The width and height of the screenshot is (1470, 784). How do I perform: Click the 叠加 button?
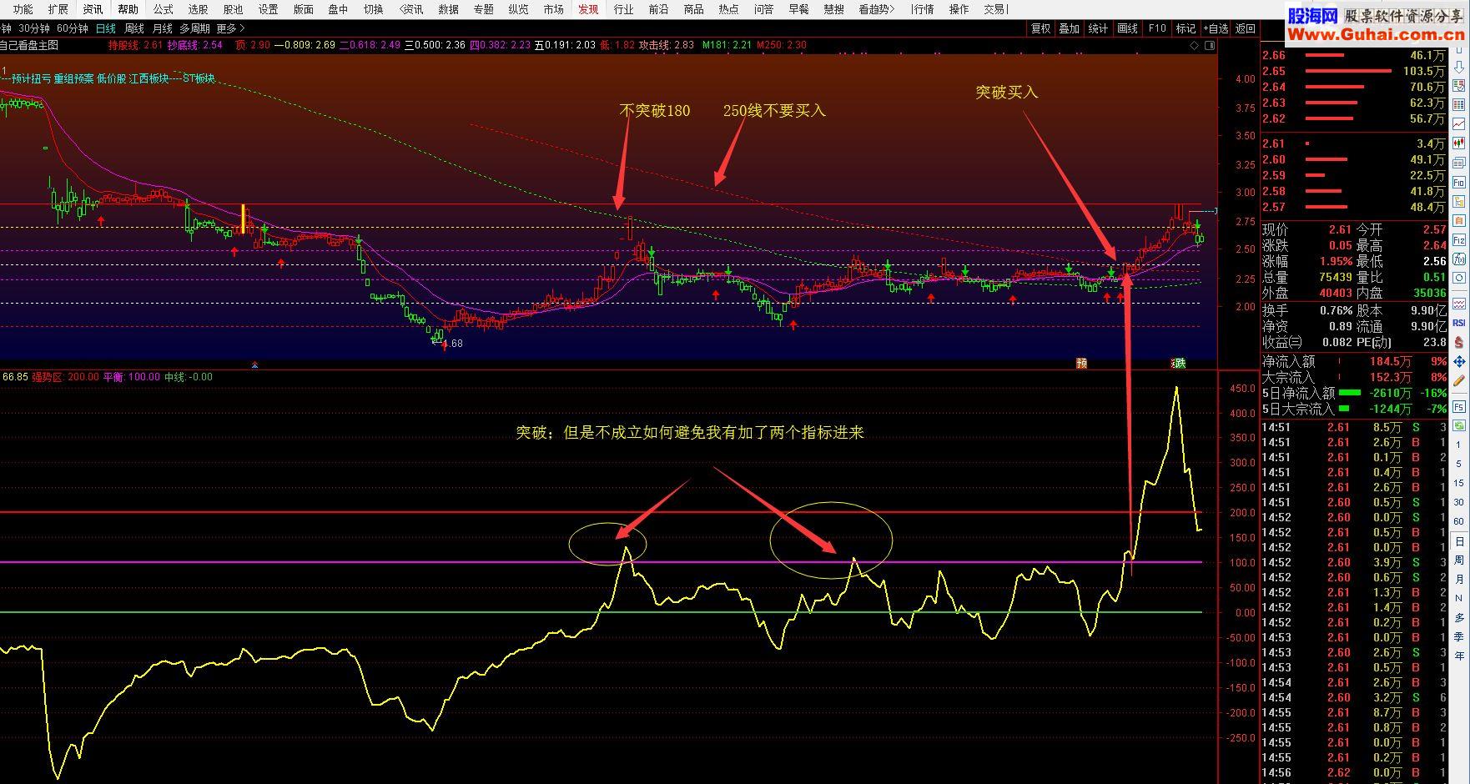1069,28
